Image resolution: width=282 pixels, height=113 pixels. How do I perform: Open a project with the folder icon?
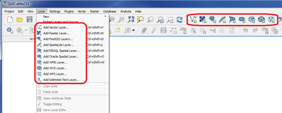(20, 19)
